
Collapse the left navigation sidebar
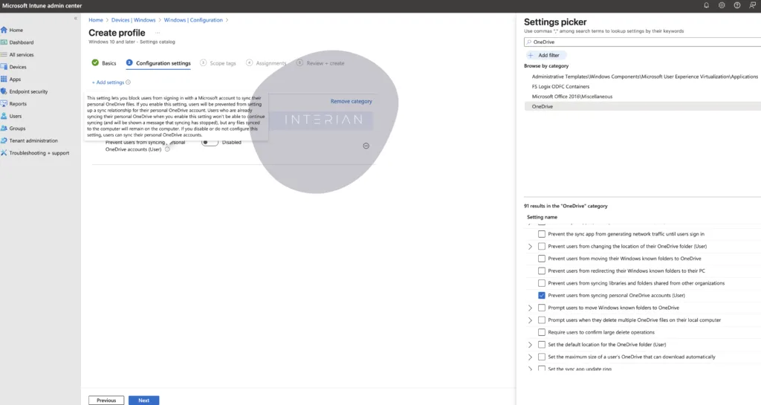(76, 19)
